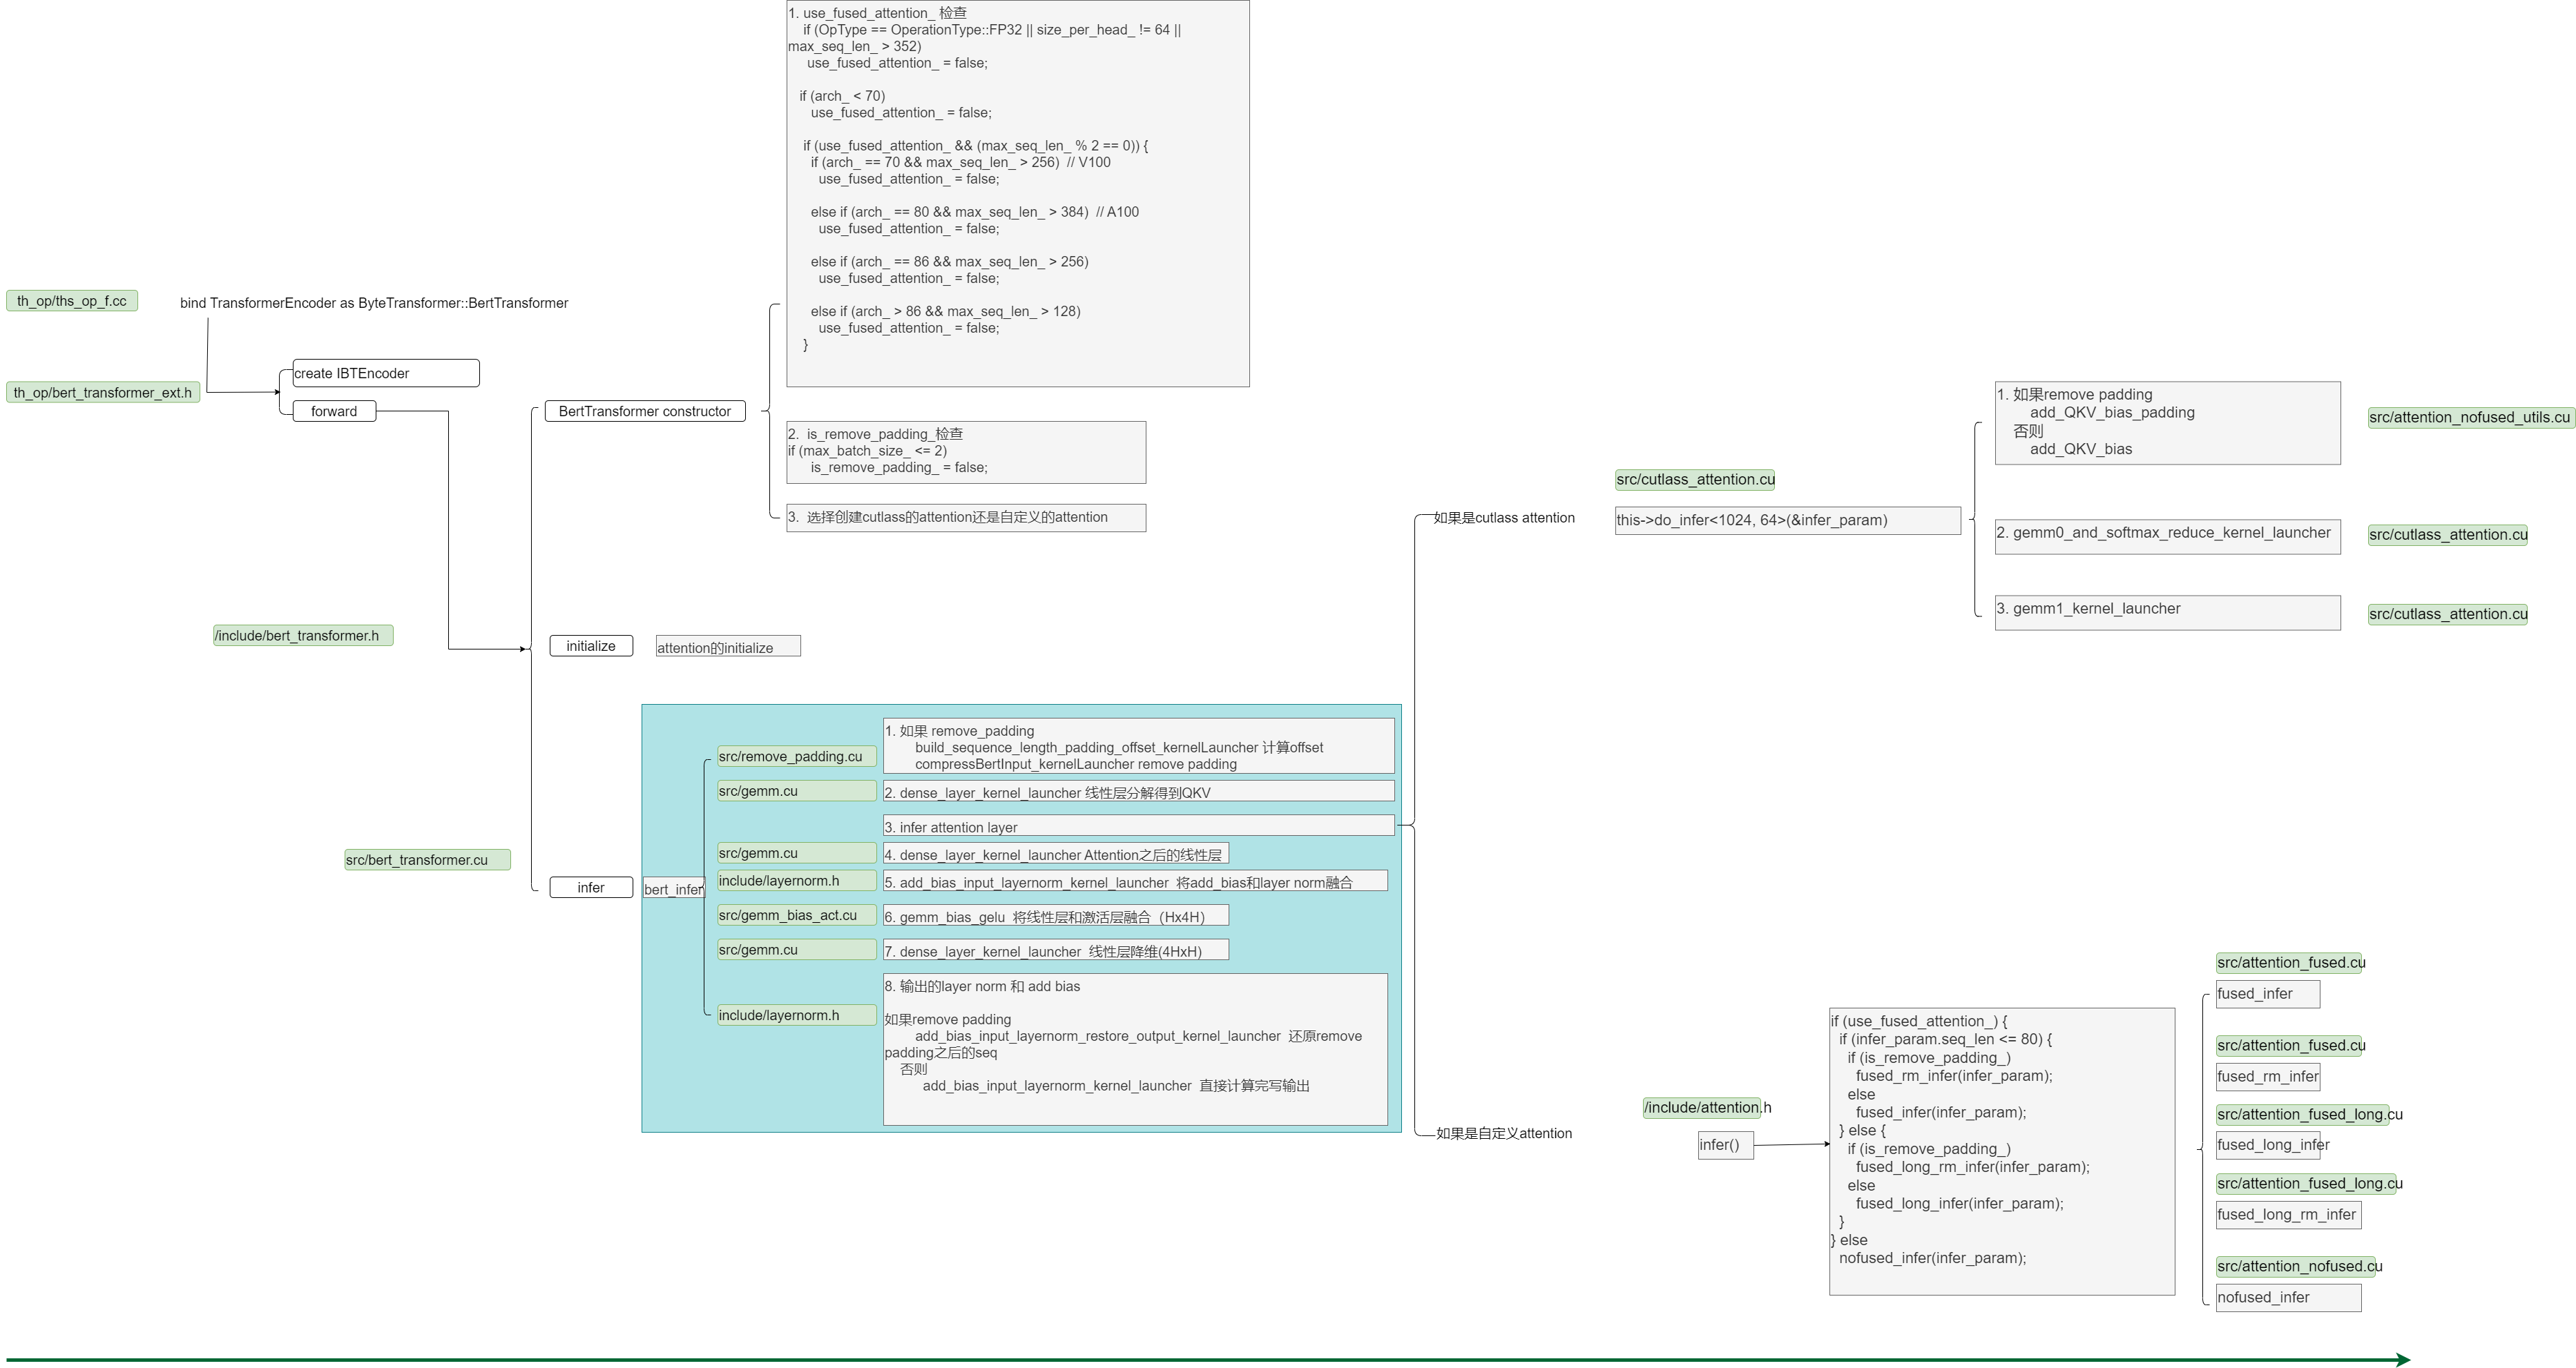Click the src/gemm_bias_act.cu file tag
Image resolution: width=2576 pixels, height=1368 pixels.
(x=796, y=915)
